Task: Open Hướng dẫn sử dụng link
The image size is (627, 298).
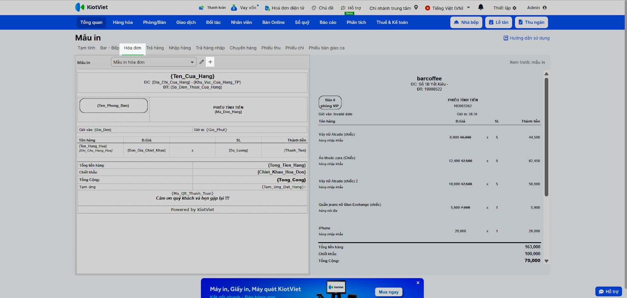Action: click(x=529, y=38)
